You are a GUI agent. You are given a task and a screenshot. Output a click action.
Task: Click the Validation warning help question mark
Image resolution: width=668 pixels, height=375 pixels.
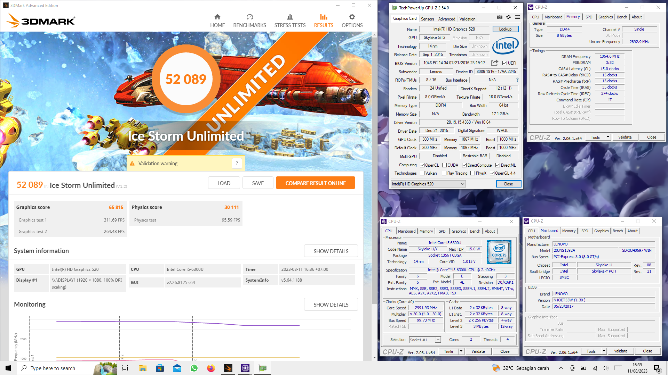(x=237, y=163)
